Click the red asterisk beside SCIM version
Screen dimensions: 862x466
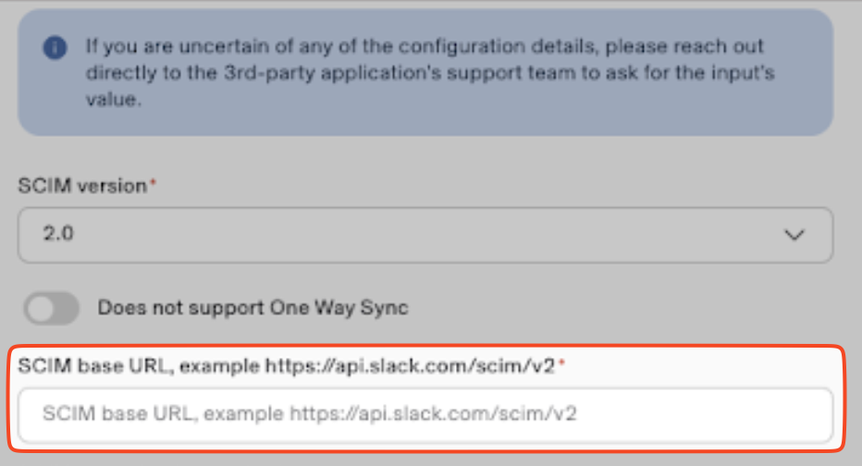click(x=154, y=185)
